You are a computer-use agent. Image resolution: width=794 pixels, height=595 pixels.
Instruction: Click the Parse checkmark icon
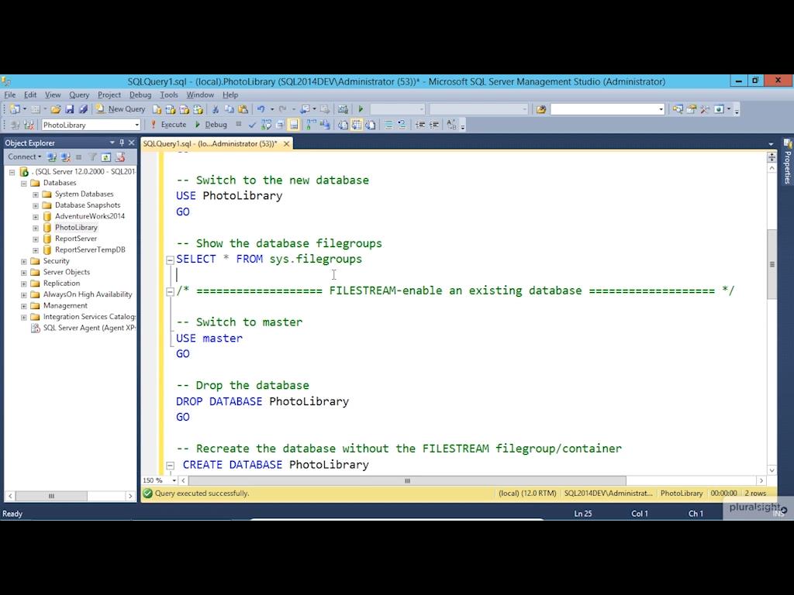click(252, 125)
